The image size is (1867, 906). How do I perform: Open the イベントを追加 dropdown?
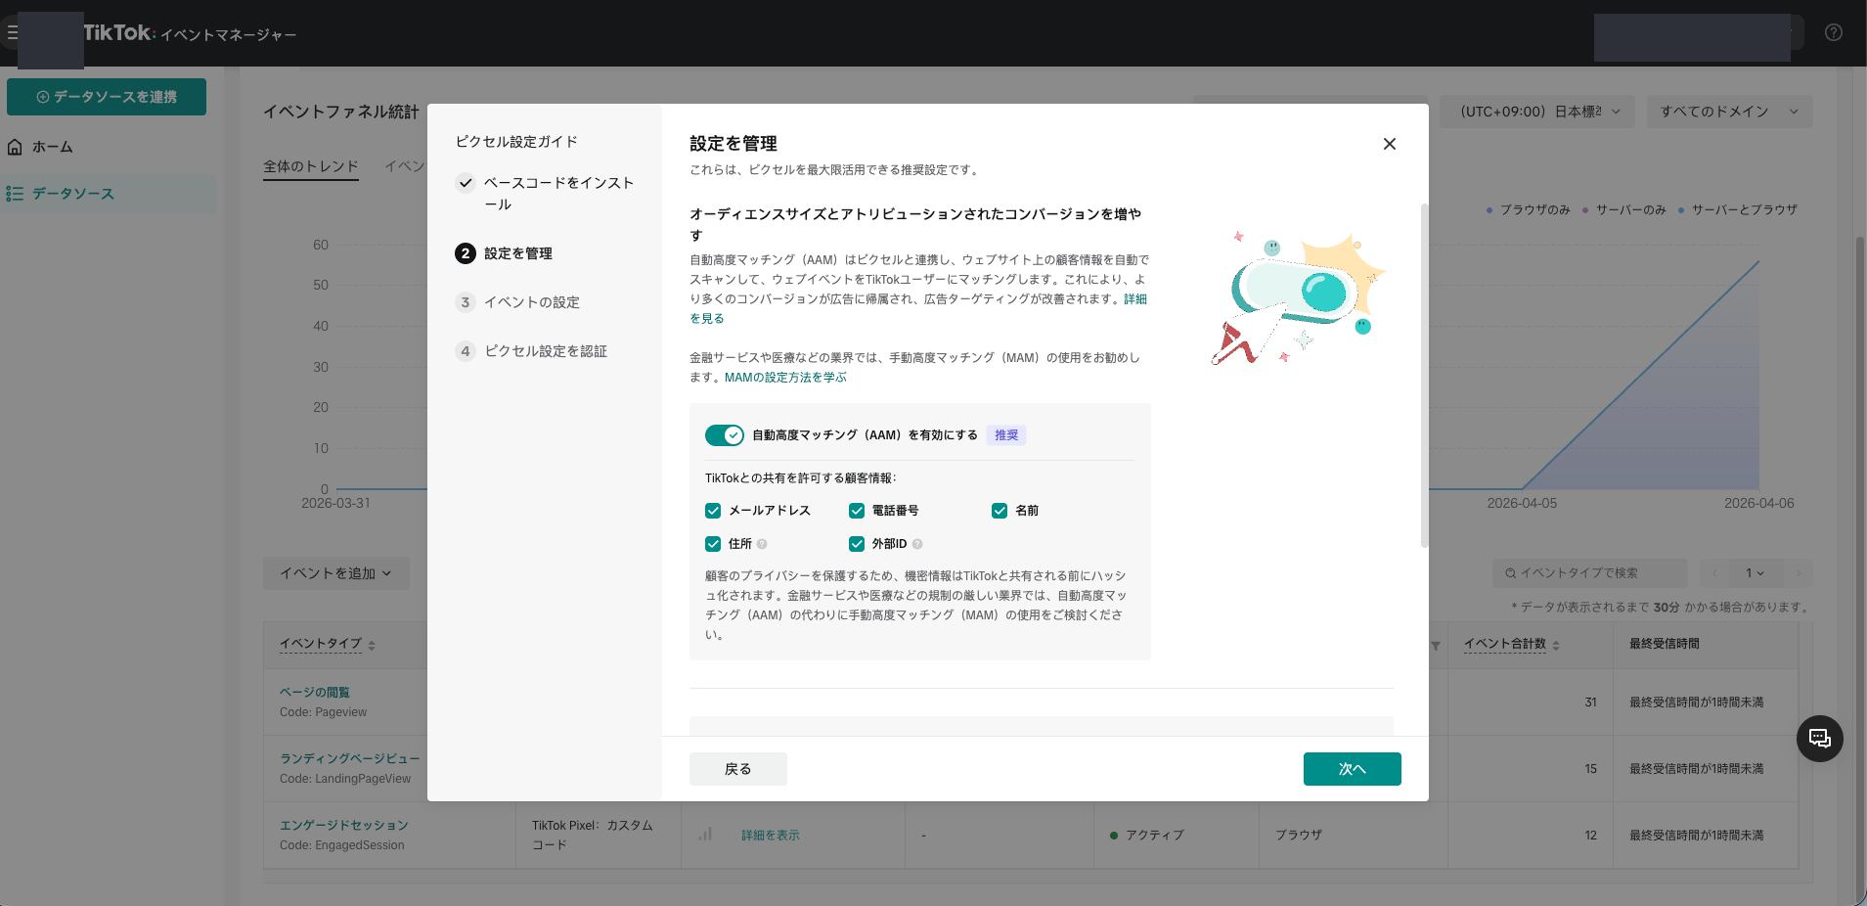(334, 572)
